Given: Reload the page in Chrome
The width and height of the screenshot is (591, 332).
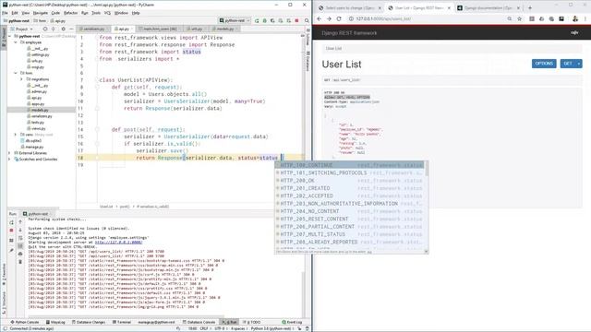Looking at the screenshot, I should pyautogui.click(x=339, y=18).
